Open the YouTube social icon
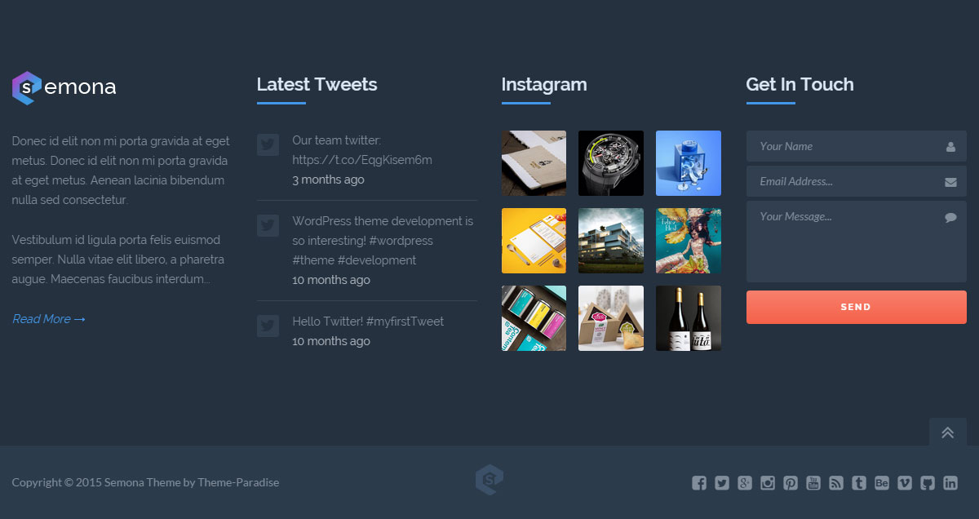979x519 pixels. click(x=813, y=482)
